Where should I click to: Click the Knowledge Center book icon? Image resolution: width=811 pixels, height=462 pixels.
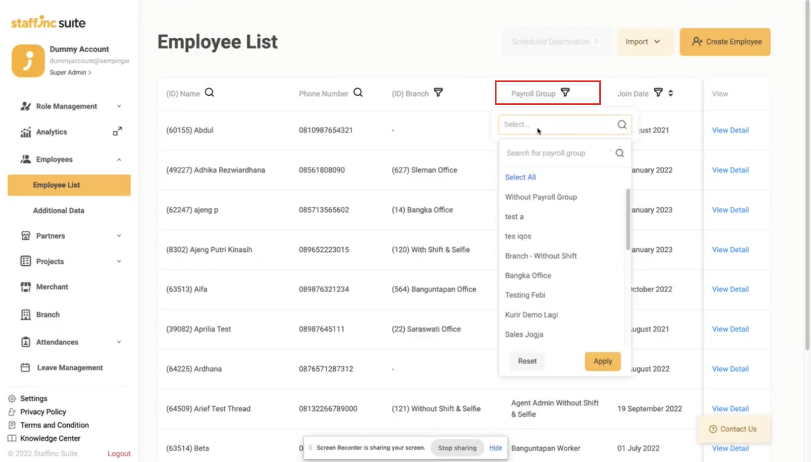tap(12, 438)
